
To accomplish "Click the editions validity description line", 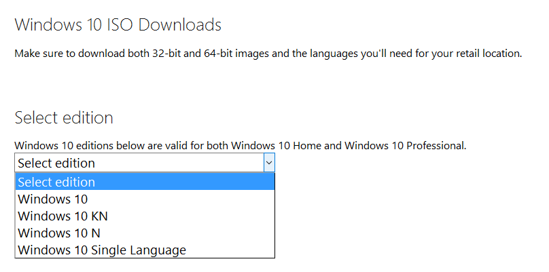I will pyautogui.click(x=241, y=145).
